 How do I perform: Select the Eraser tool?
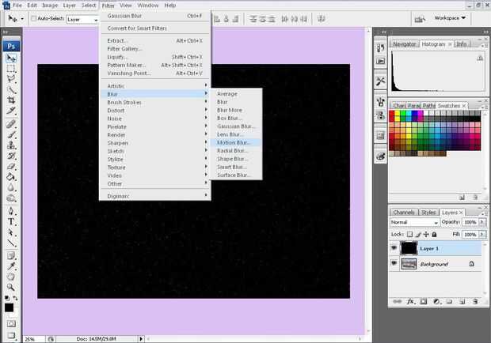(11, 166)
